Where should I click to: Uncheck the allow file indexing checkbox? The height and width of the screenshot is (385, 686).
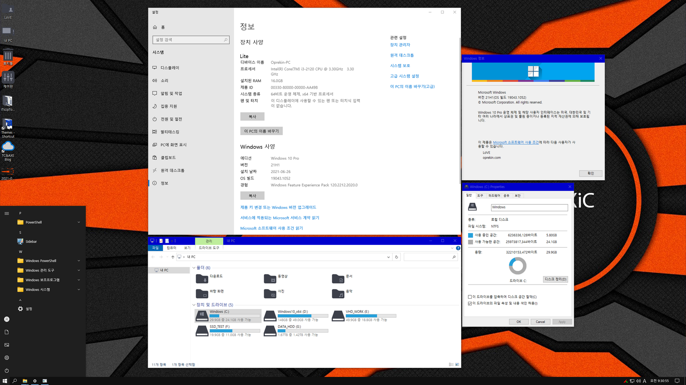pyautogui.click(x=470, y=303)
